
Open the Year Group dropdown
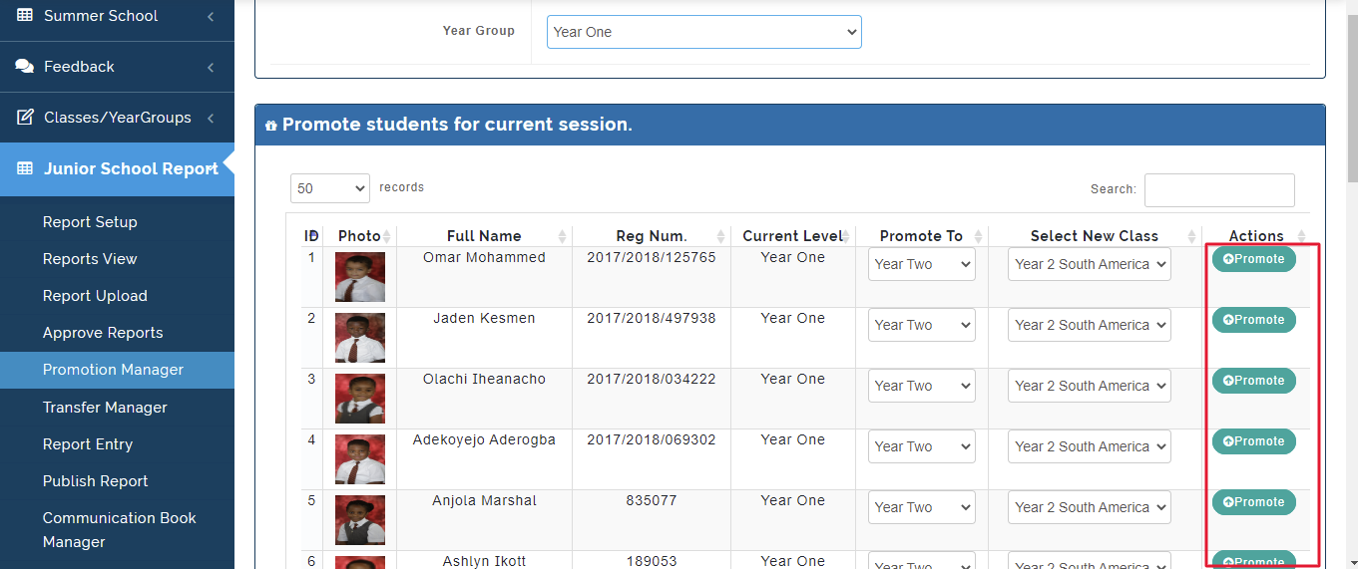coord(704,32)
